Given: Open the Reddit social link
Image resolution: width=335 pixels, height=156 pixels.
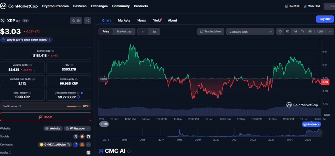Looking at the screenshot, I should pyautogui.click(x=82, y=136).
